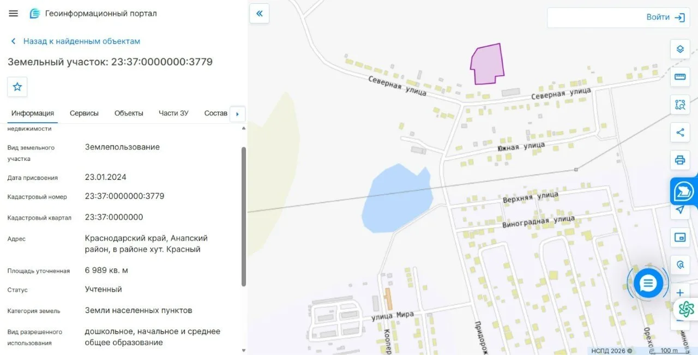
Task: Add parcel to favorites with star
Action: coord(17,87)
